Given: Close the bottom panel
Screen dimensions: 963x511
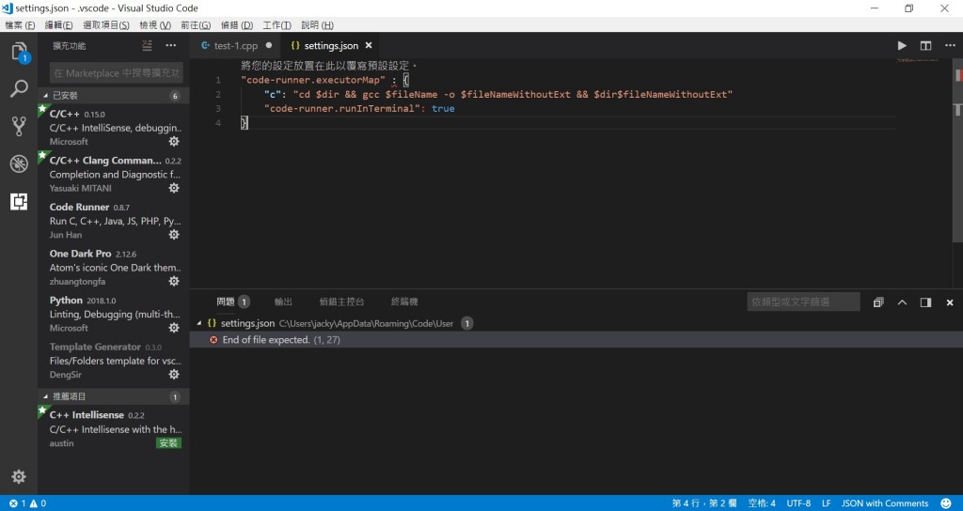Looking at the screenshot, I should pyautogui.click(x=950, y=302).
